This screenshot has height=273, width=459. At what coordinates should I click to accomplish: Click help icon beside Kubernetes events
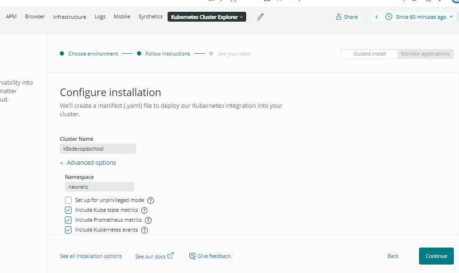[145, 230]
